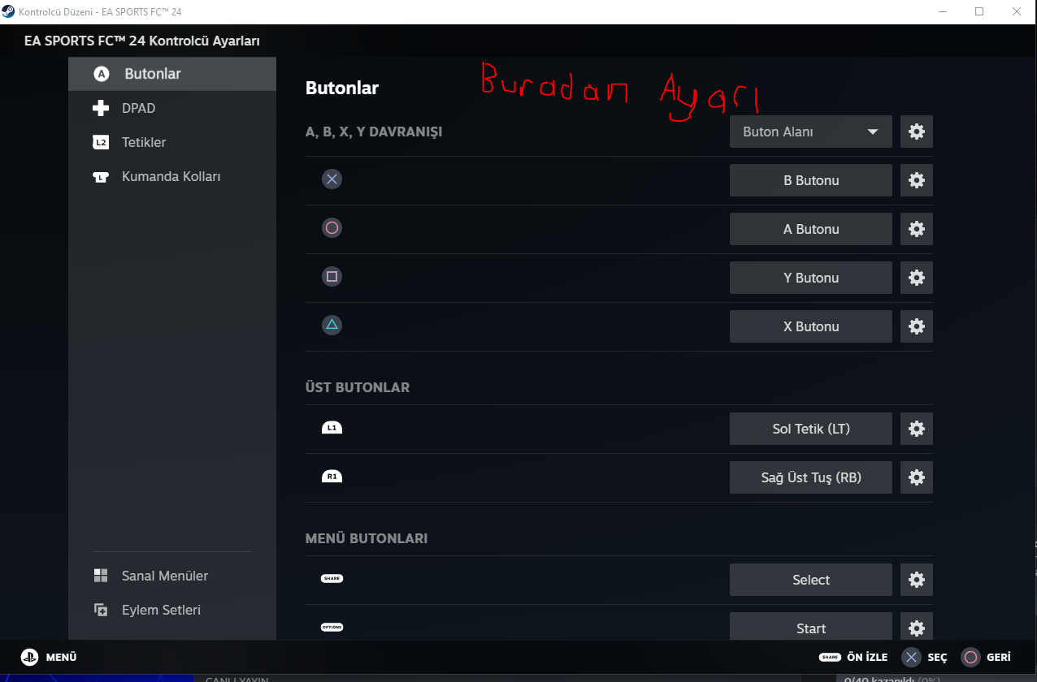Image resolution: width=1037 pixels, height=682 pixels.
Task: Open gear settings for the B Butonu row
Action: click(x=917, y=180)
